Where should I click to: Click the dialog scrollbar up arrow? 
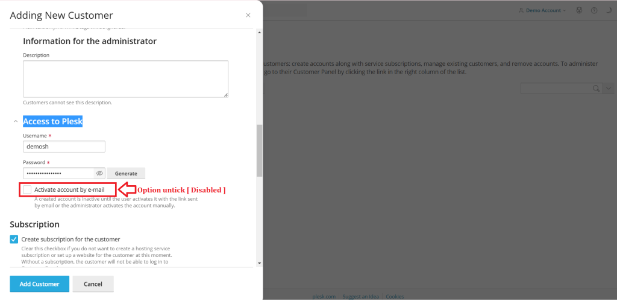(x=259, y=33)
